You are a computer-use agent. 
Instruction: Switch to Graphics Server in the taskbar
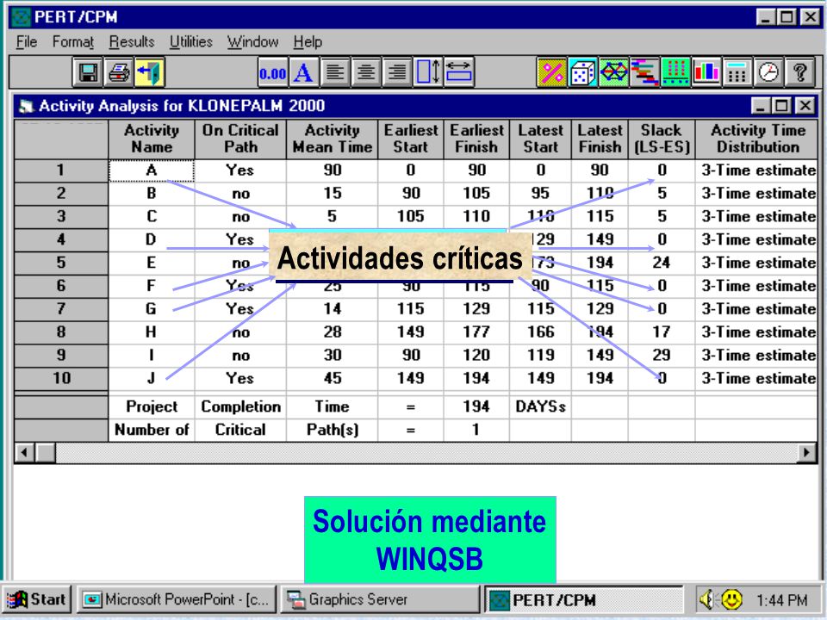coord(380,599)
